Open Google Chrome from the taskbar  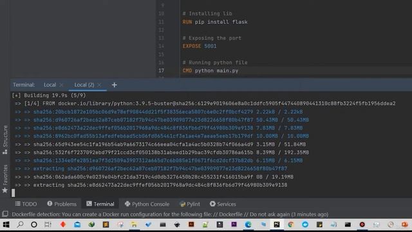tap(290, 225)
